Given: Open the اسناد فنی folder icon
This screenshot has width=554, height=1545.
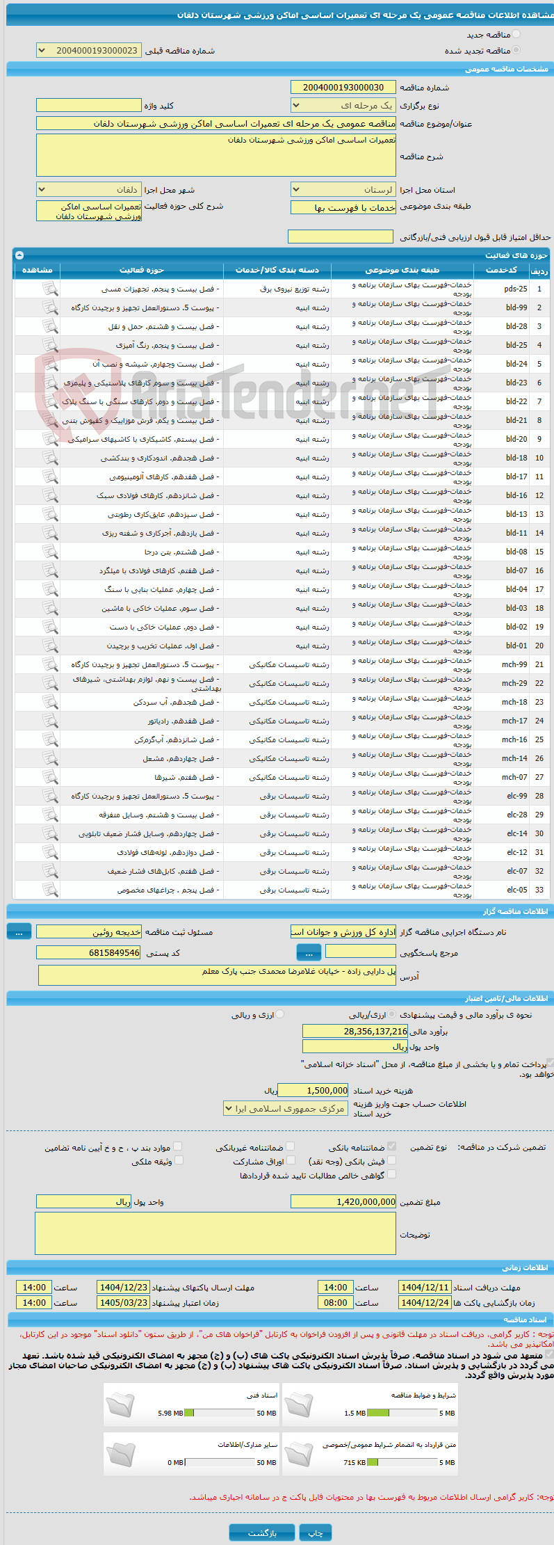Looking at the screenshot, I should point(121,1404).
